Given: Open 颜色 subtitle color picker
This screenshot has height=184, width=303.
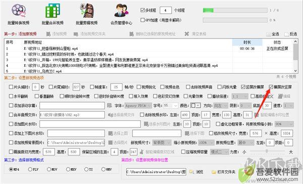Looking at the screenshot, I should click(x=195, y=106).
